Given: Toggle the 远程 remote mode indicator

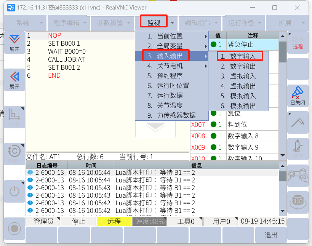Looking at the screenshot, I should click(x=114, y=222).
